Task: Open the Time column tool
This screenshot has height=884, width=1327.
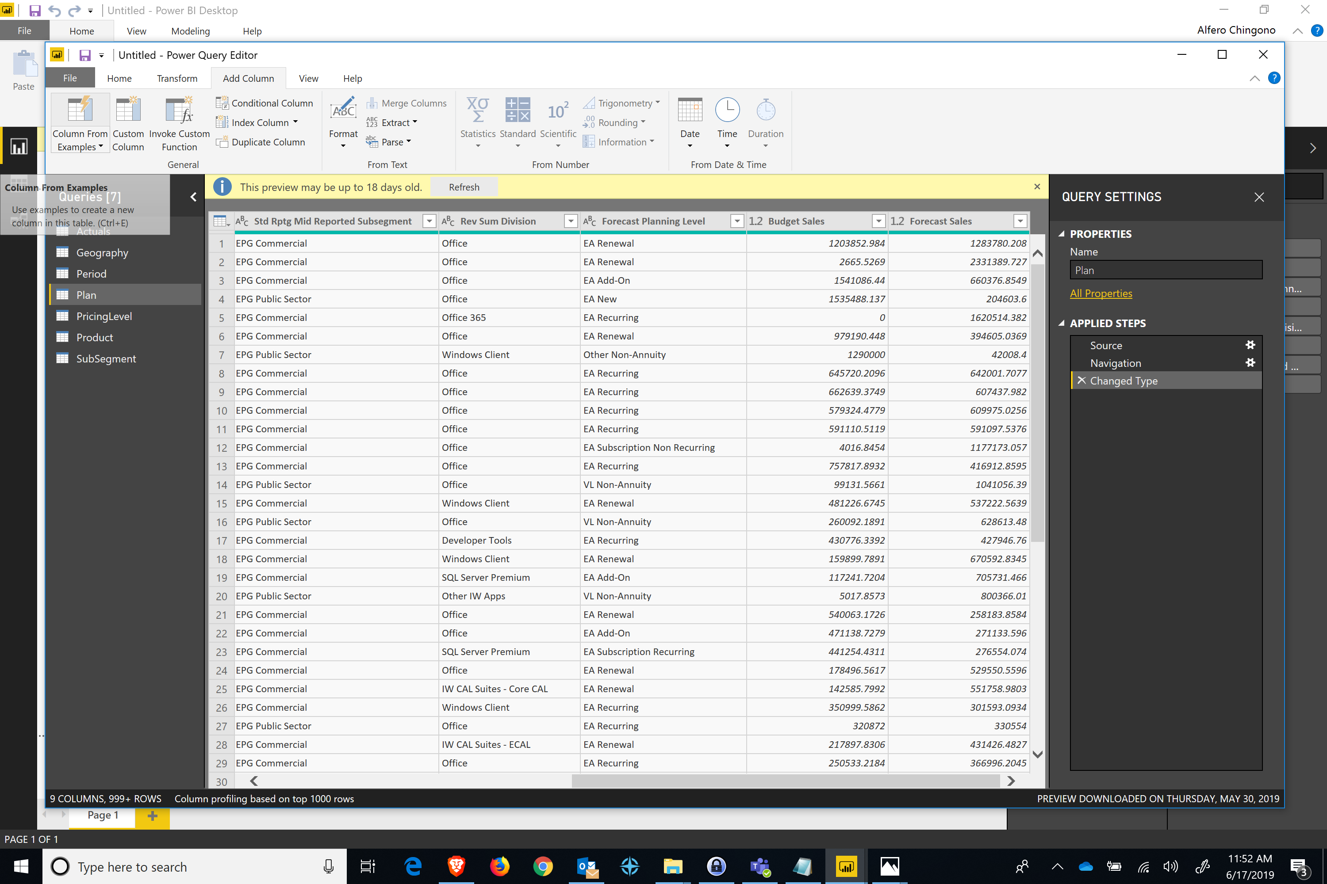Action: 727,123
